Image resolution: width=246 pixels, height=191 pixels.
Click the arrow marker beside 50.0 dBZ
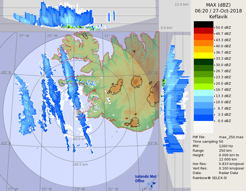(x=214, y=27)
